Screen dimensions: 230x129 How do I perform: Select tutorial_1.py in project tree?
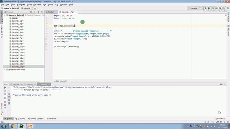pos(18,21)
